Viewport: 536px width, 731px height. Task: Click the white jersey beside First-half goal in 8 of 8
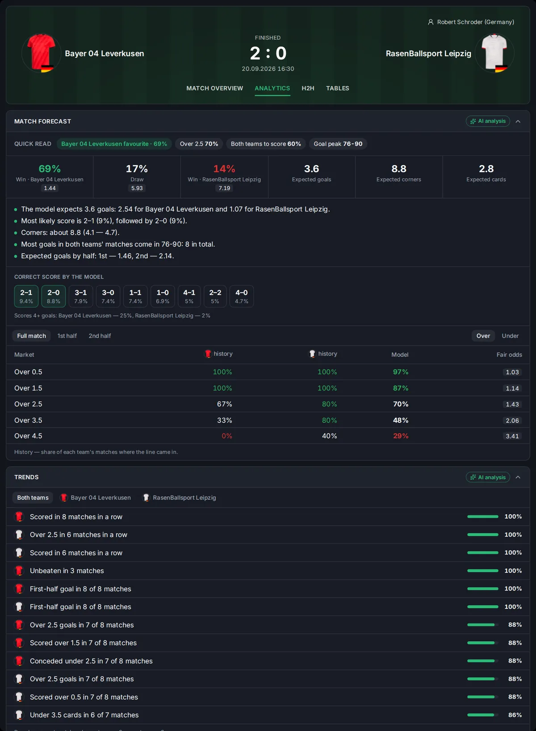[19, 607]
